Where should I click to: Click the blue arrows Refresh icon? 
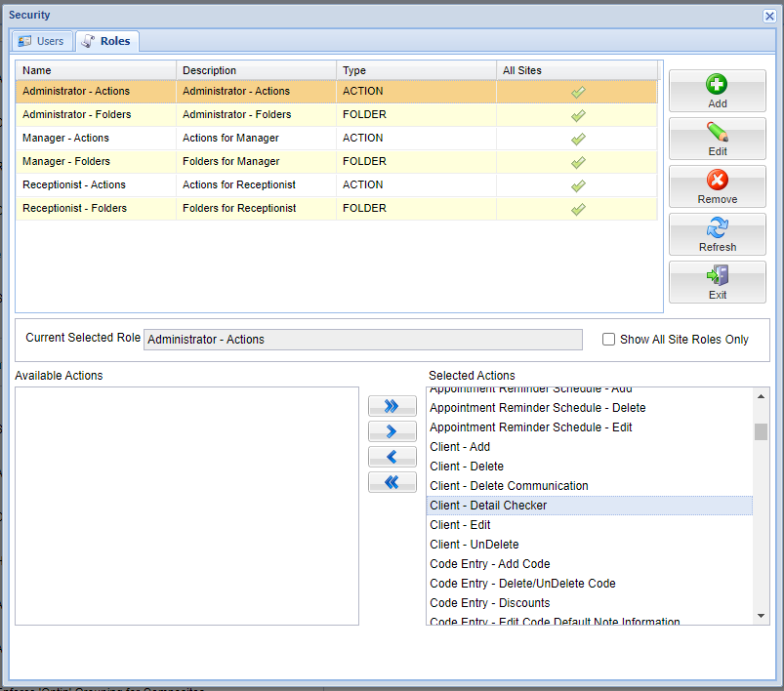point(717,228)
